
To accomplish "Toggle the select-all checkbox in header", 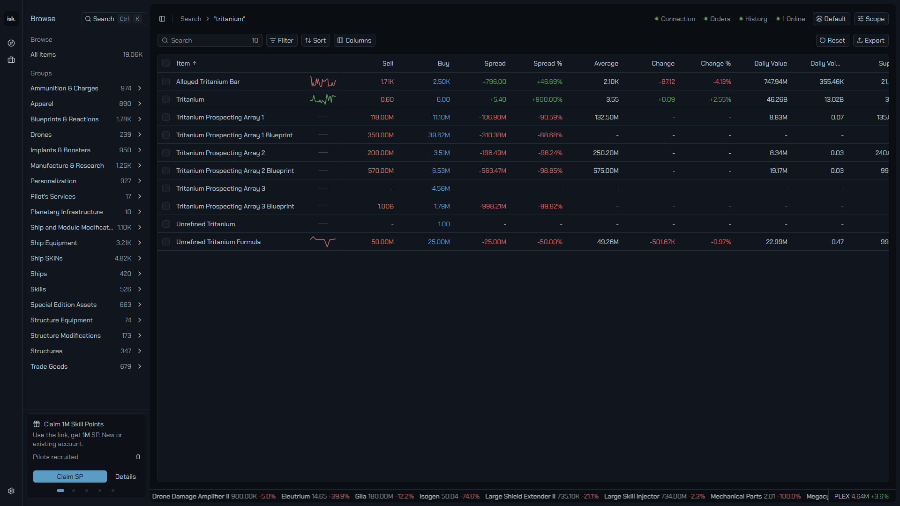I will point(166,63).
